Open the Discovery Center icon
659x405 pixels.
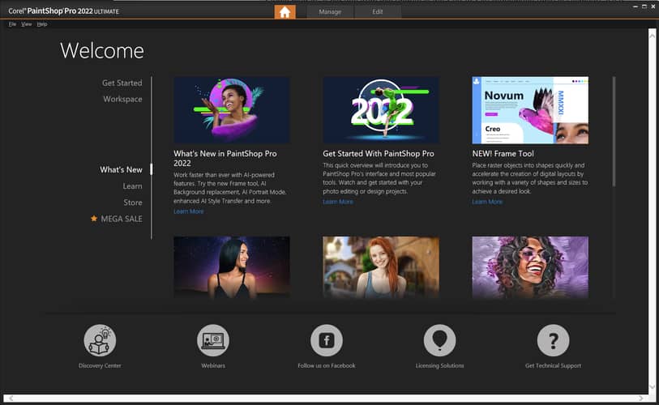[x=100, y=340]
